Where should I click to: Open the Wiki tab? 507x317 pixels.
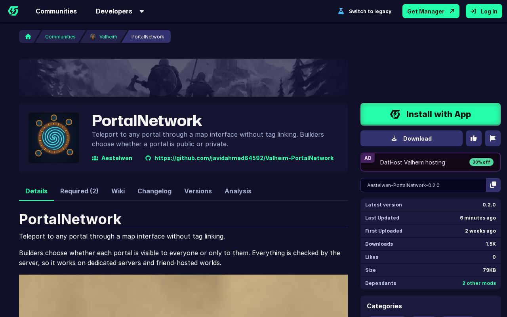pyautogui.click(x=118, y=191)
